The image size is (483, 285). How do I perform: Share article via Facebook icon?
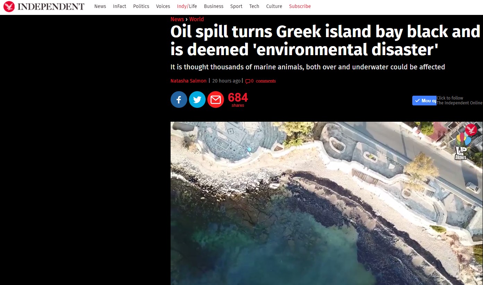(x=179, y=100)
